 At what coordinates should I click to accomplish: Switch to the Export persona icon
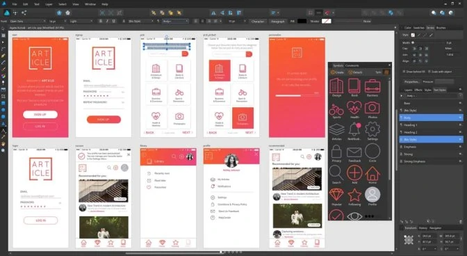[24, 13]
